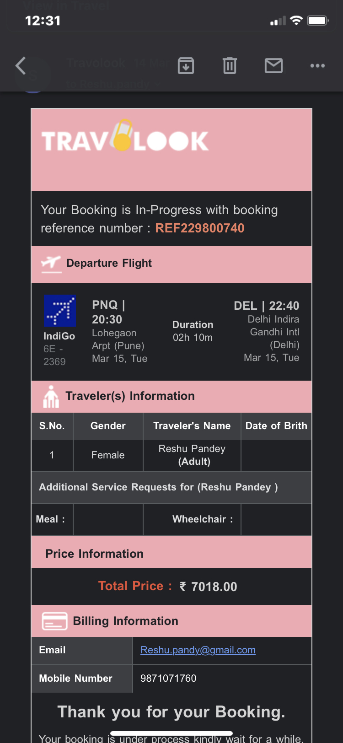Screen dimensions: 343x743
Task: Tap the Reshu Pandey traveler name cell
Action: (x=192, y=455)
